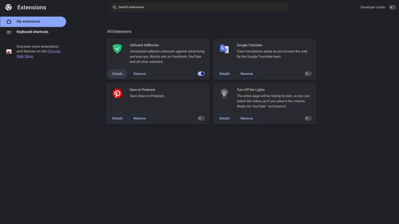Click the search magnifier icon
The image size is (399, 224).
point(115,7)
